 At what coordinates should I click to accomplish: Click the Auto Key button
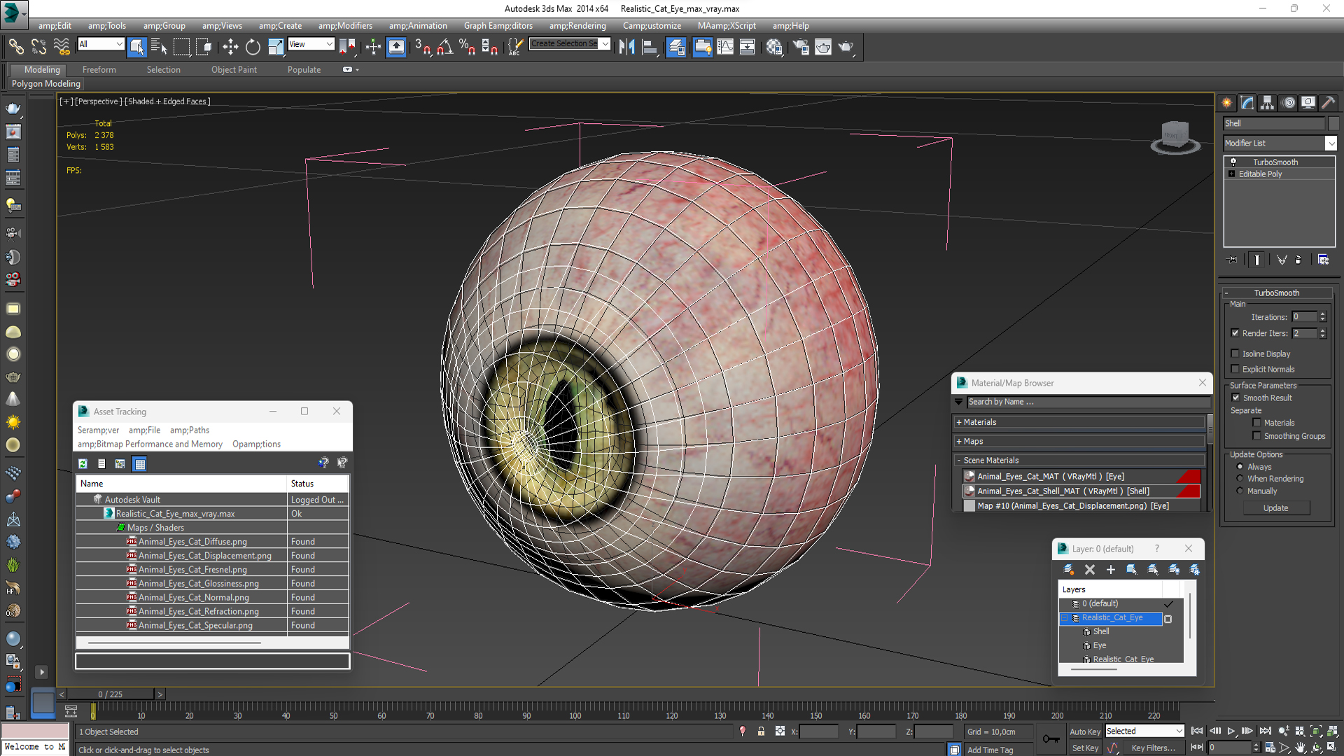click(1085, 731)
